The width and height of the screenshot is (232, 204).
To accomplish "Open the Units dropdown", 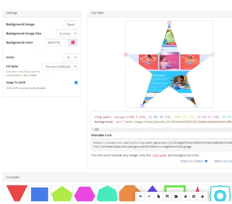I will click(x=71, y=57).
